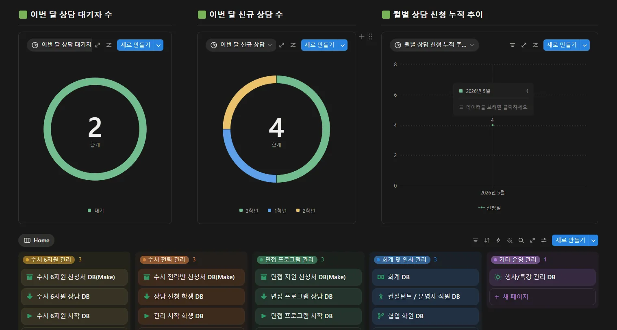Toggle 1학년 legend item
This screenshot has width=617, height=330.
(x=277, y=211)
